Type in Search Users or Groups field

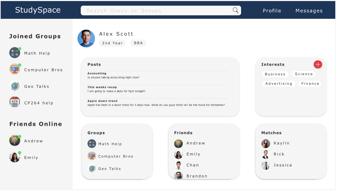click(x=156, y=11)
